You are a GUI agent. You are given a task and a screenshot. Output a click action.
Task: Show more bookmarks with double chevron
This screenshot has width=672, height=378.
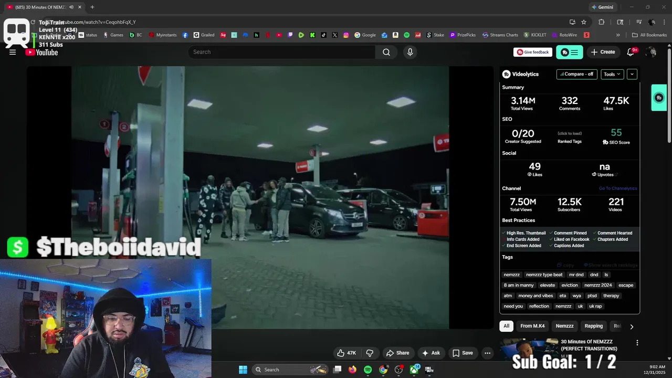[x=618, y=35]
